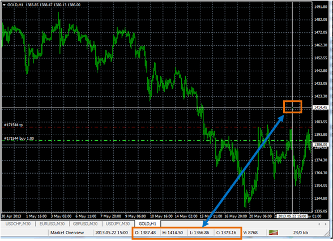Click the 1414.45 crosshair price label
This screenshot has width=333, height=241.
tap(321, 107)
